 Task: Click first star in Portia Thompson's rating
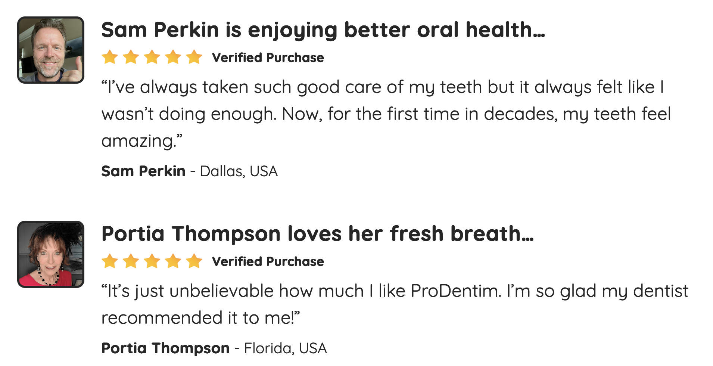click(x=110, y=261)
